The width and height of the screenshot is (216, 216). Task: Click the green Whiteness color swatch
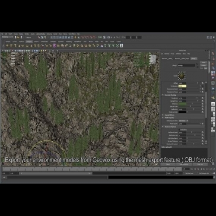click(x=182, y=104)
